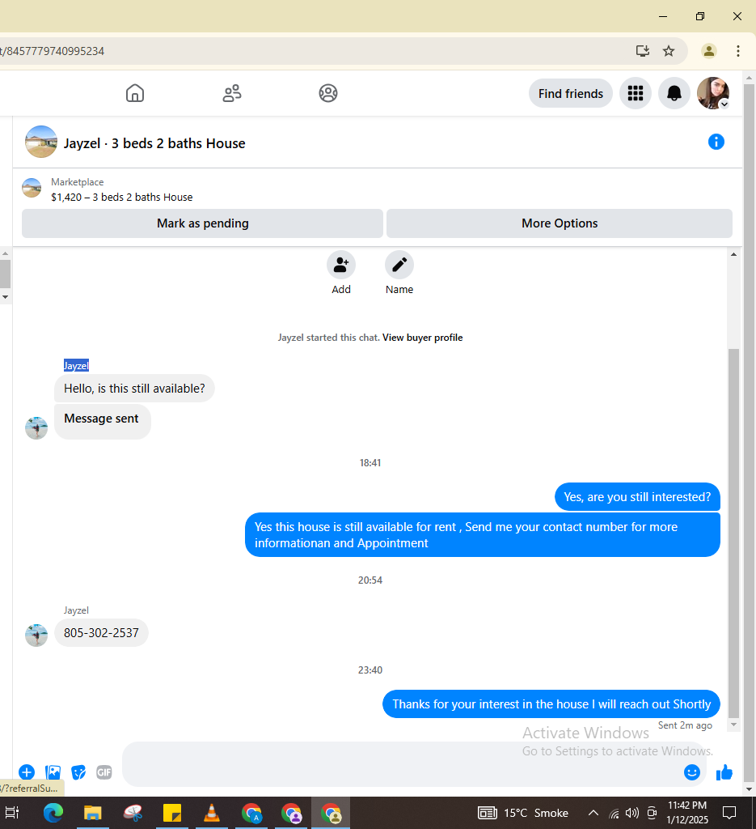
Task: Click the Find friends button
Action: click(x=570, y=94)
